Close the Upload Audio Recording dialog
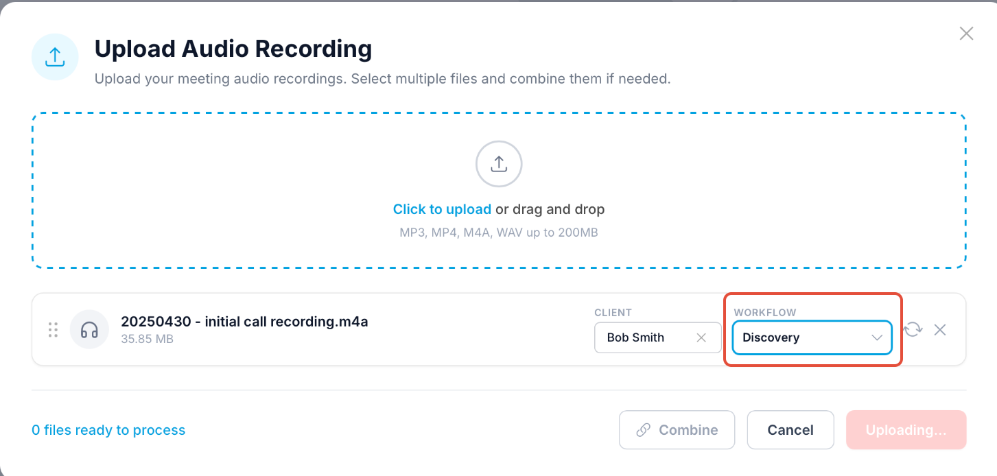Screen dimensions: 997x476 click(x=966, y=34)
